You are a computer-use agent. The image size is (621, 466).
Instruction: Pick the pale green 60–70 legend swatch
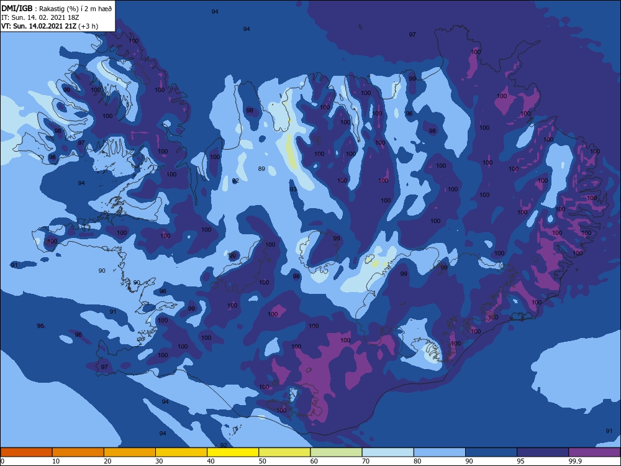(x=336, y=452)
